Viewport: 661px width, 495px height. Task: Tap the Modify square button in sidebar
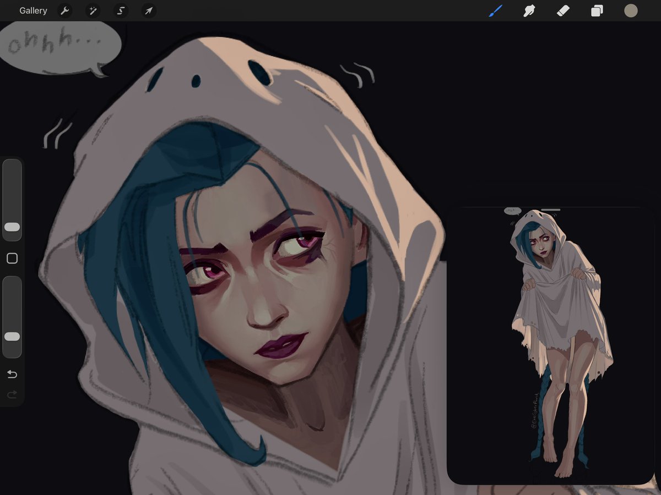(12, 258)
